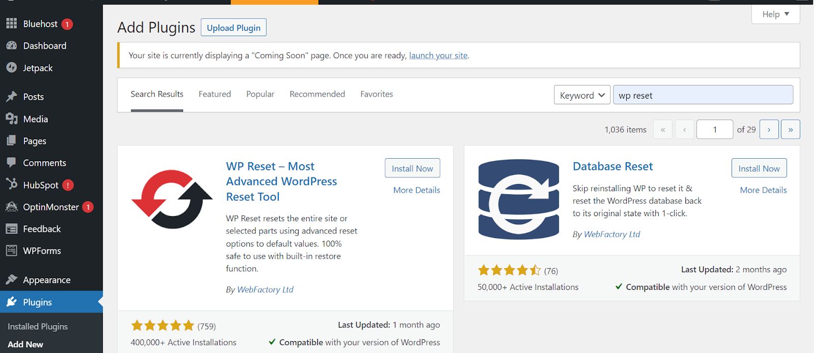The image size is (814, 353).
Task: Click the Posts pushpin icon
Action: (x=12, y=96)
